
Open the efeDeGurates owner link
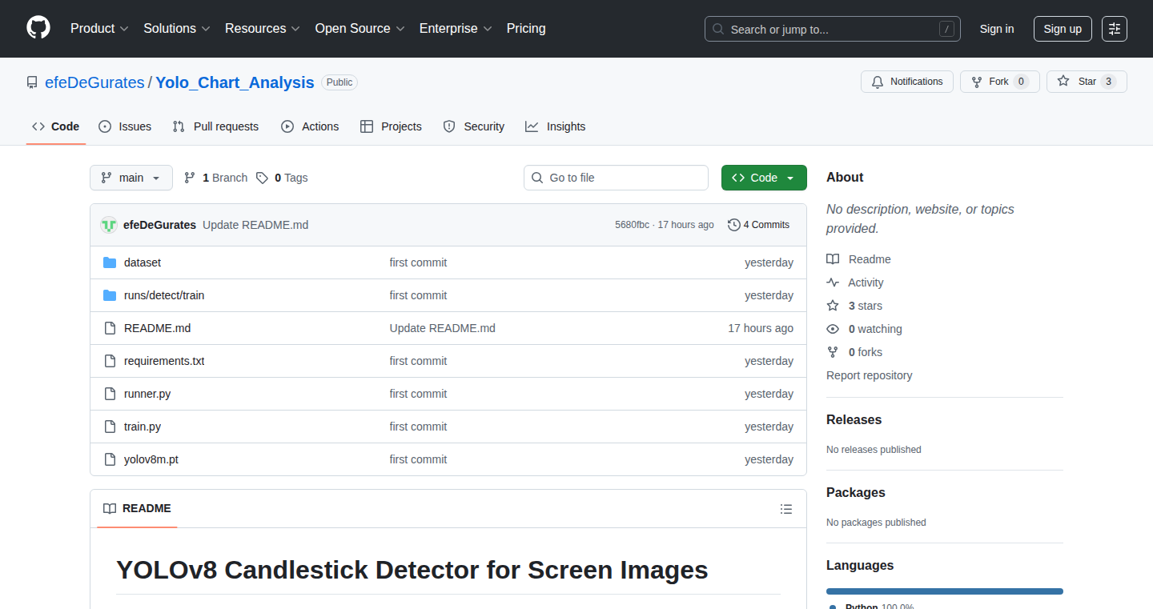[94, 82]
